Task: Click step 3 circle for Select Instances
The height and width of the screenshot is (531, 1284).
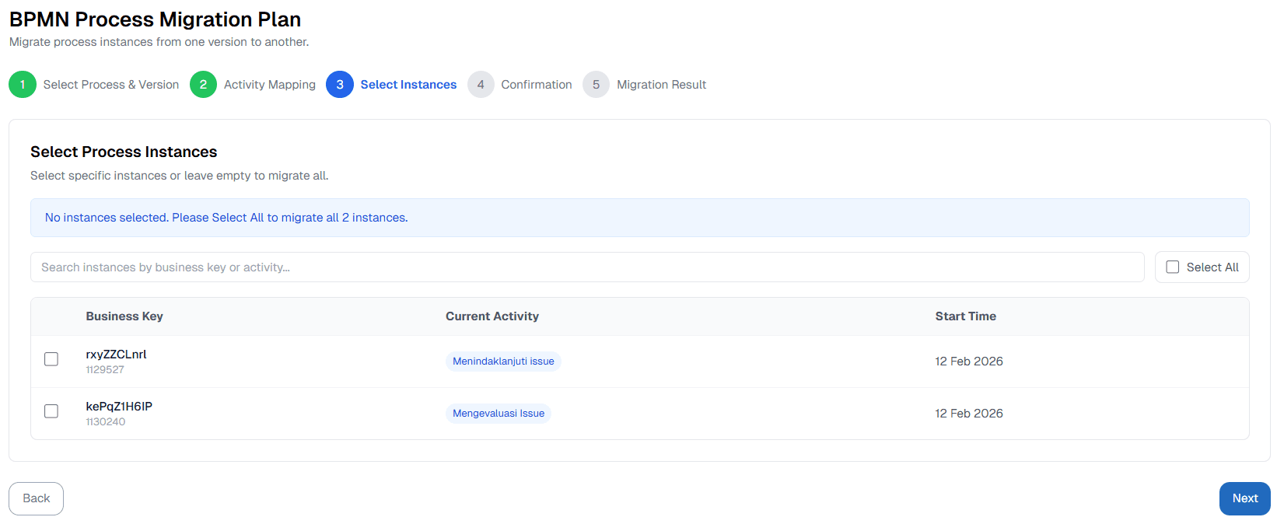Action: (340, 85)
